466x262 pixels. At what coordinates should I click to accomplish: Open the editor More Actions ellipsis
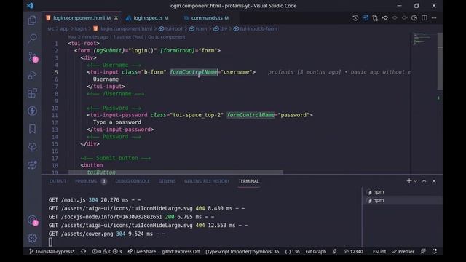click(434, 18)
